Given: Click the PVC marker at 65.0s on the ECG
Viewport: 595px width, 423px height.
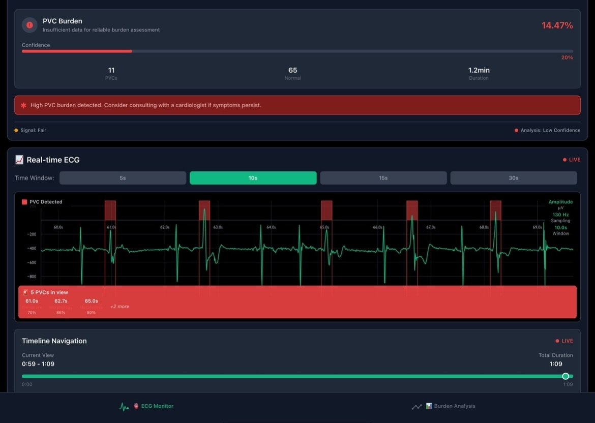Looking at the screenshot, I should pos(326,210).
